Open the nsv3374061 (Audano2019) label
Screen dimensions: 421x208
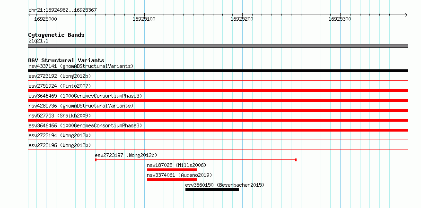[x=179, y=175]
